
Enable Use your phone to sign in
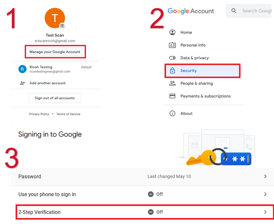[151, 194]
